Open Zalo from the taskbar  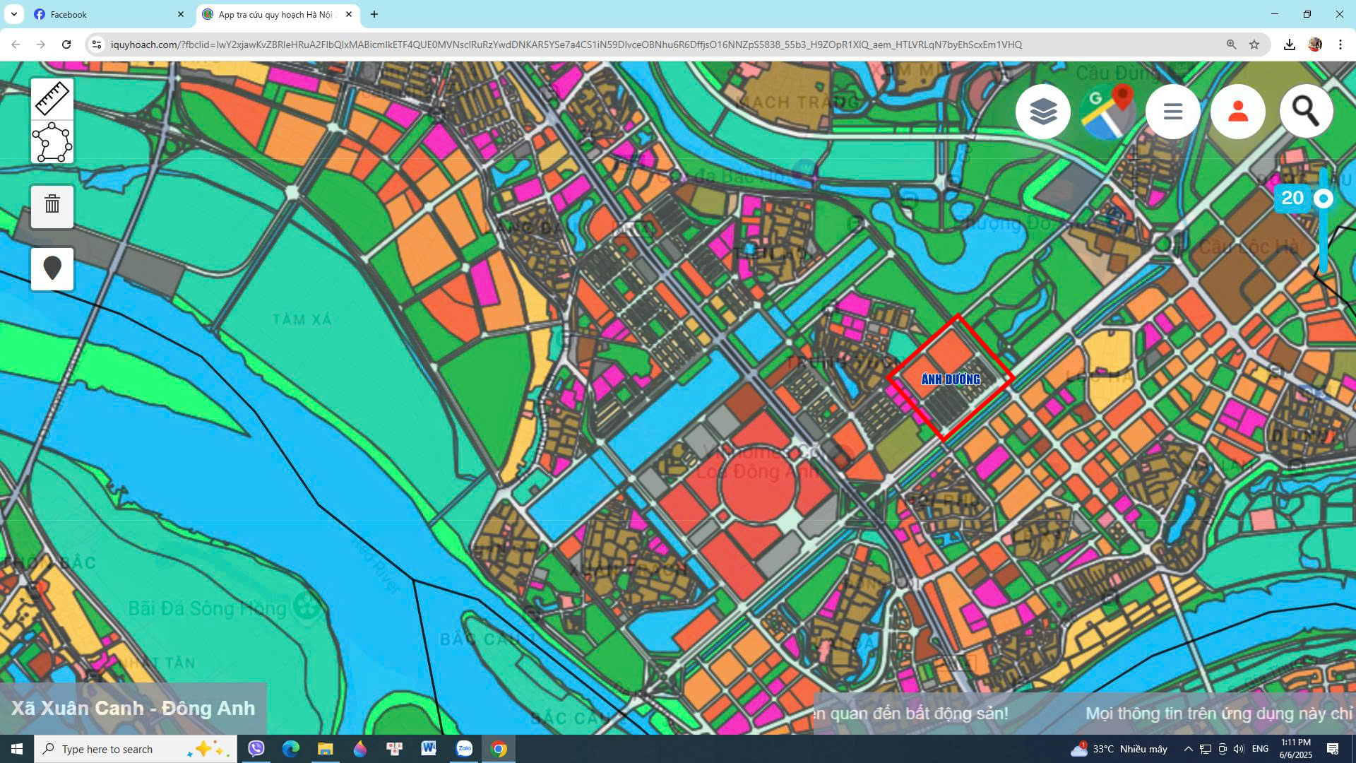coord(464,749)
